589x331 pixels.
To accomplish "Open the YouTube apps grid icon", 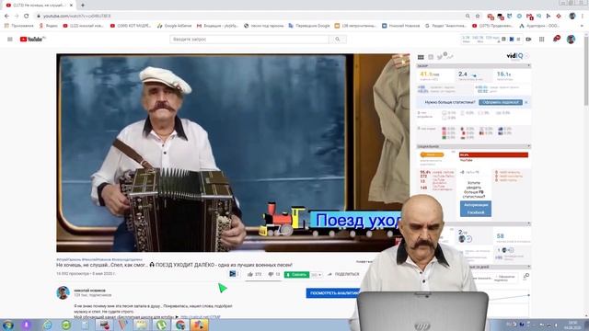I will 542,39.
